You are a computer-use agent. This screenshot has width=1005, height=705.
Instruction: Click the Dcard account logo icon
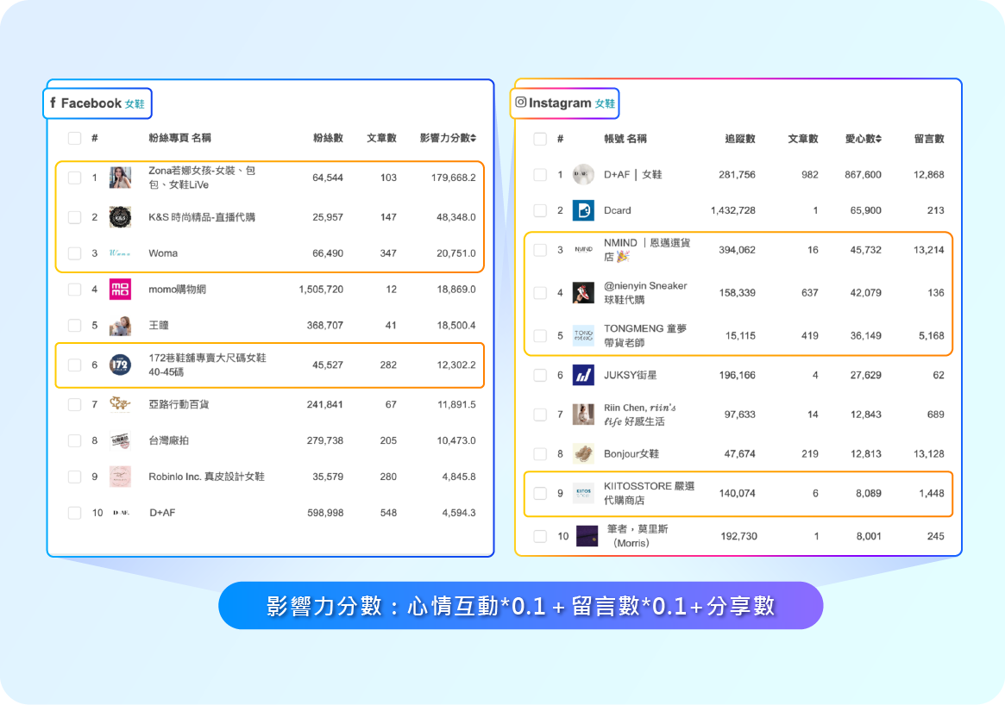[583, 210]
